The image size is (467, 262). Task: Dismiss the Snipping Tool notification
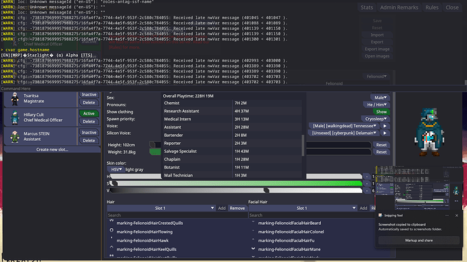click(457, 215)
